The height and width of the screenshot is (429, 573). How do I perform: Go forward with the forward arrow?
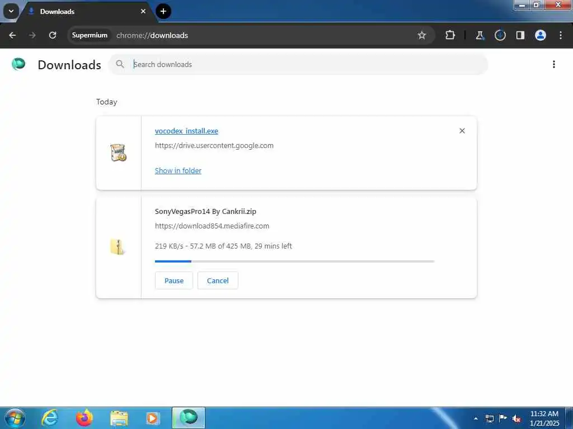click(32, 35)
